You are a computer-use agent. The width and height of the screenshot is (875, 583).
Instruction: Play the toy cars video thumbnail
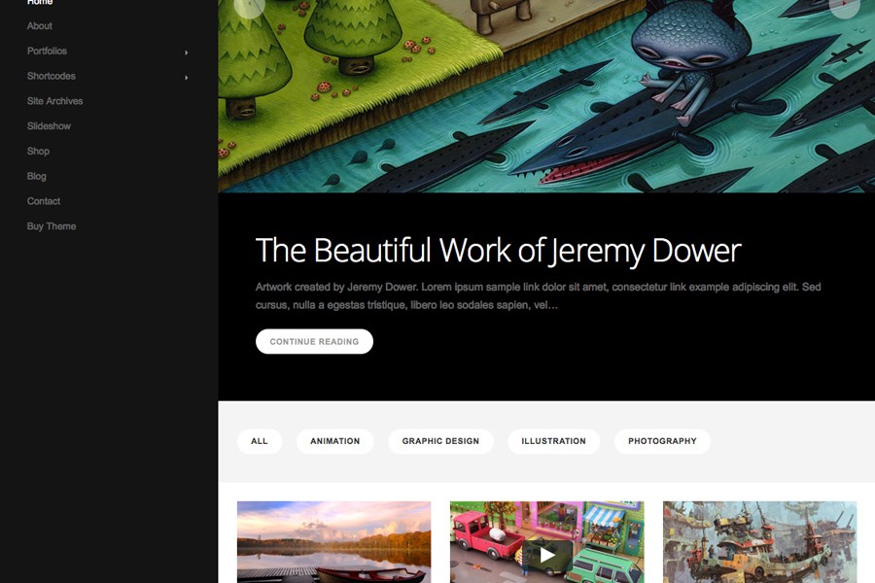(546, 554)
